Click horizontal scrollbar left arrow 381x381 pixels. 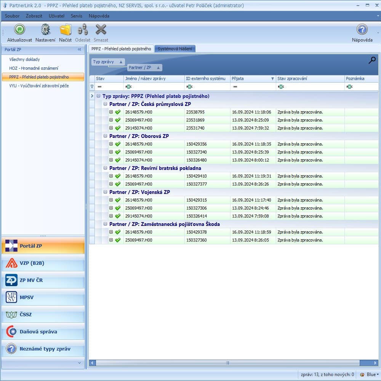(92, 363)
